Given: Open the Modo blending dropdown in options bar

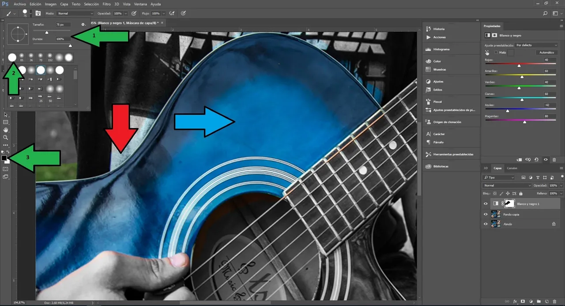Looking at the screenshot, I should tap(75, 14).
